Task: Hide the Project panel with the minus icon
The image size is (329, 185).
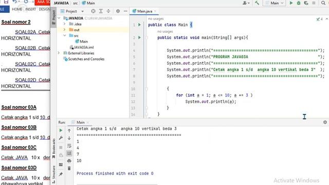Action: pos(125,11)
